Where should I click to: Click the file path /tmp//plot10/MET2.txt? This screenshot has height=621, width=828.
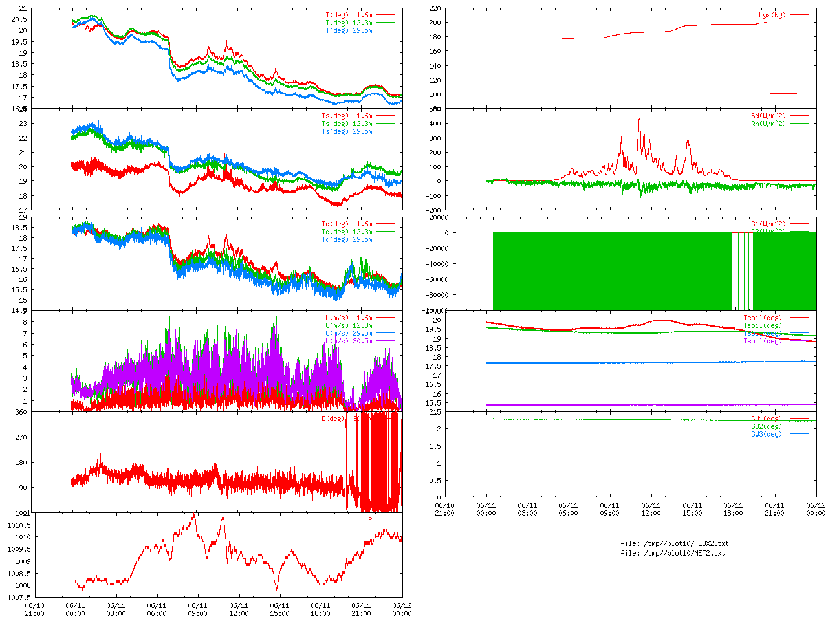pyautogui.click(x=673, y=553)
